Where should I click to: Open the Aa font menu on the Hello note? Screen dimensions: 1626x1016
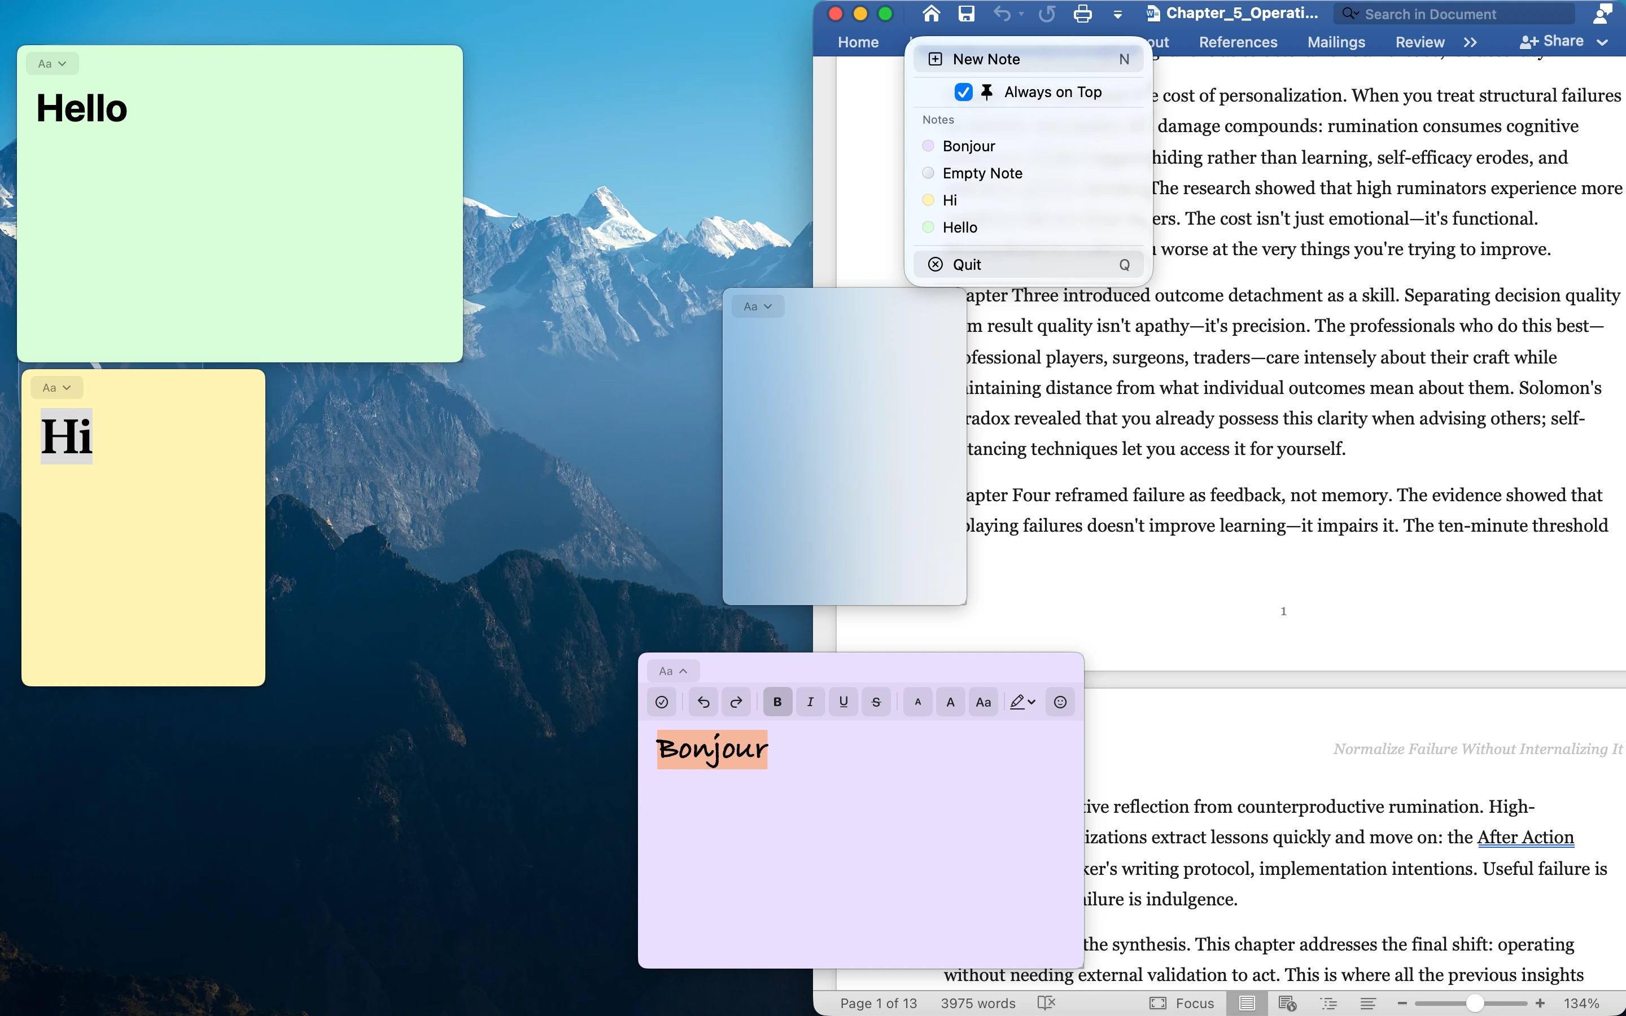point(53,63)
